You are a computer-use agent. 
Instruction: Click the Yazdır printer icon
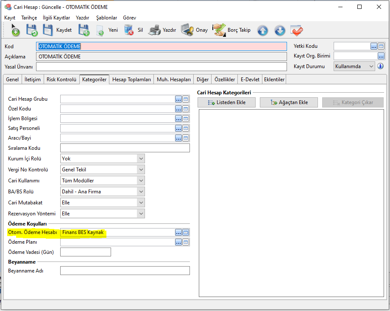tap(154, 30)
